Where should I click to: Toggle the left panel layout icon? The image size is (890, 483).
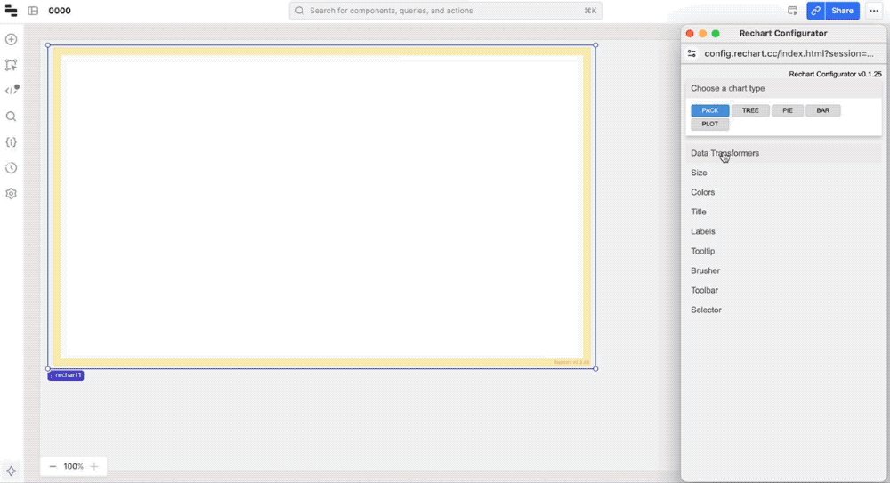(x=33, y=11)
